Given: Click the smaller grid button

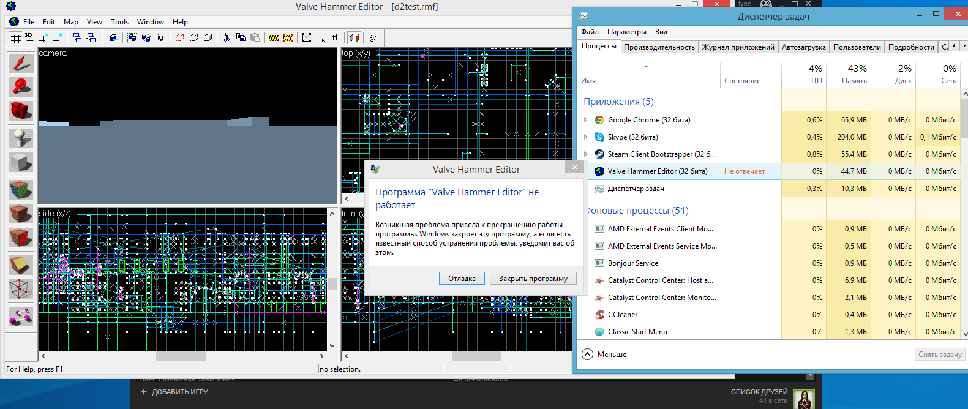Looking at the screenshot, I should (43, 38).
